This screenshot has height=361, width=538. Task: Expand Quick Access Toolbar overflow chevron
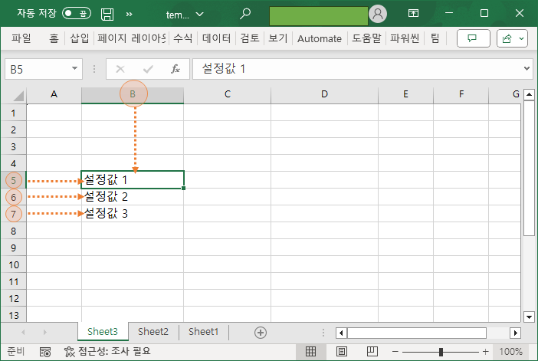(x=129, y=14)
